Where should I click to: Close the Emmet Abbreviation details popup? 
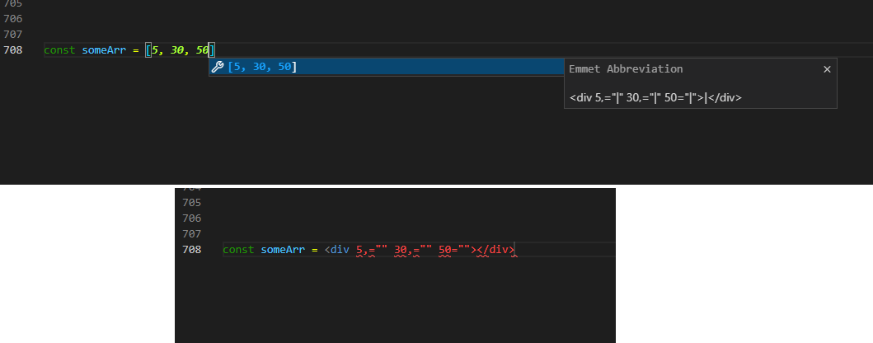(x=827, y=70)
